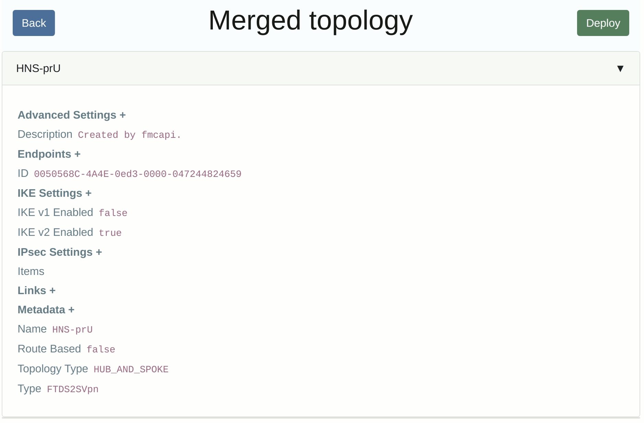Expand the Advanced Settings section

(x=72, y=115)
